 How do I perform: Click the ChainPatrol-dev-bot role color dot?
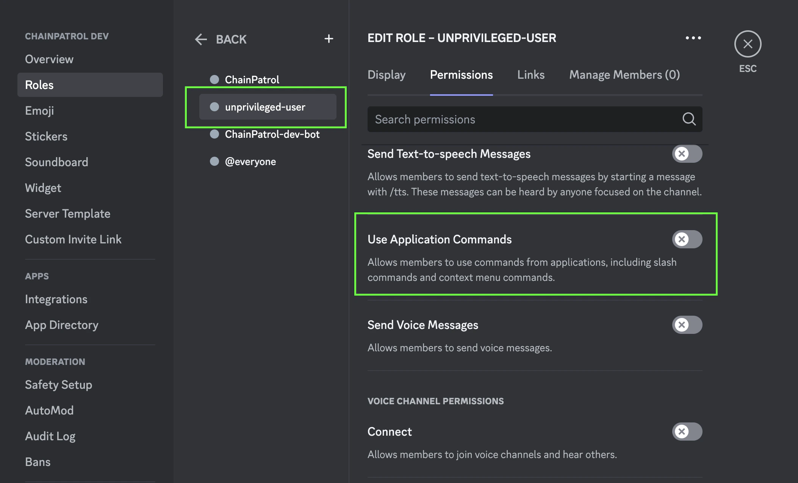click(x=214, y=134)
